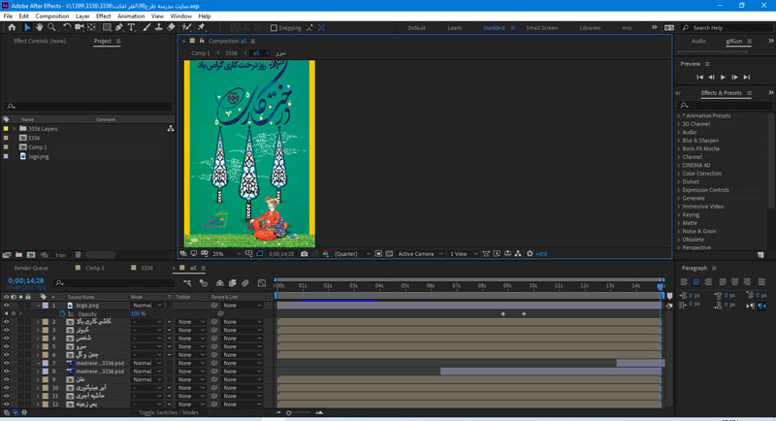Image resolution: width=776 pixels, height=421 pixels.
Task: Select the Brush tool
Action: tap(147, 28)
